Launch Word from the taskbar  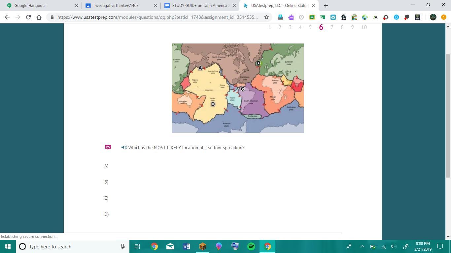(186, 246)
